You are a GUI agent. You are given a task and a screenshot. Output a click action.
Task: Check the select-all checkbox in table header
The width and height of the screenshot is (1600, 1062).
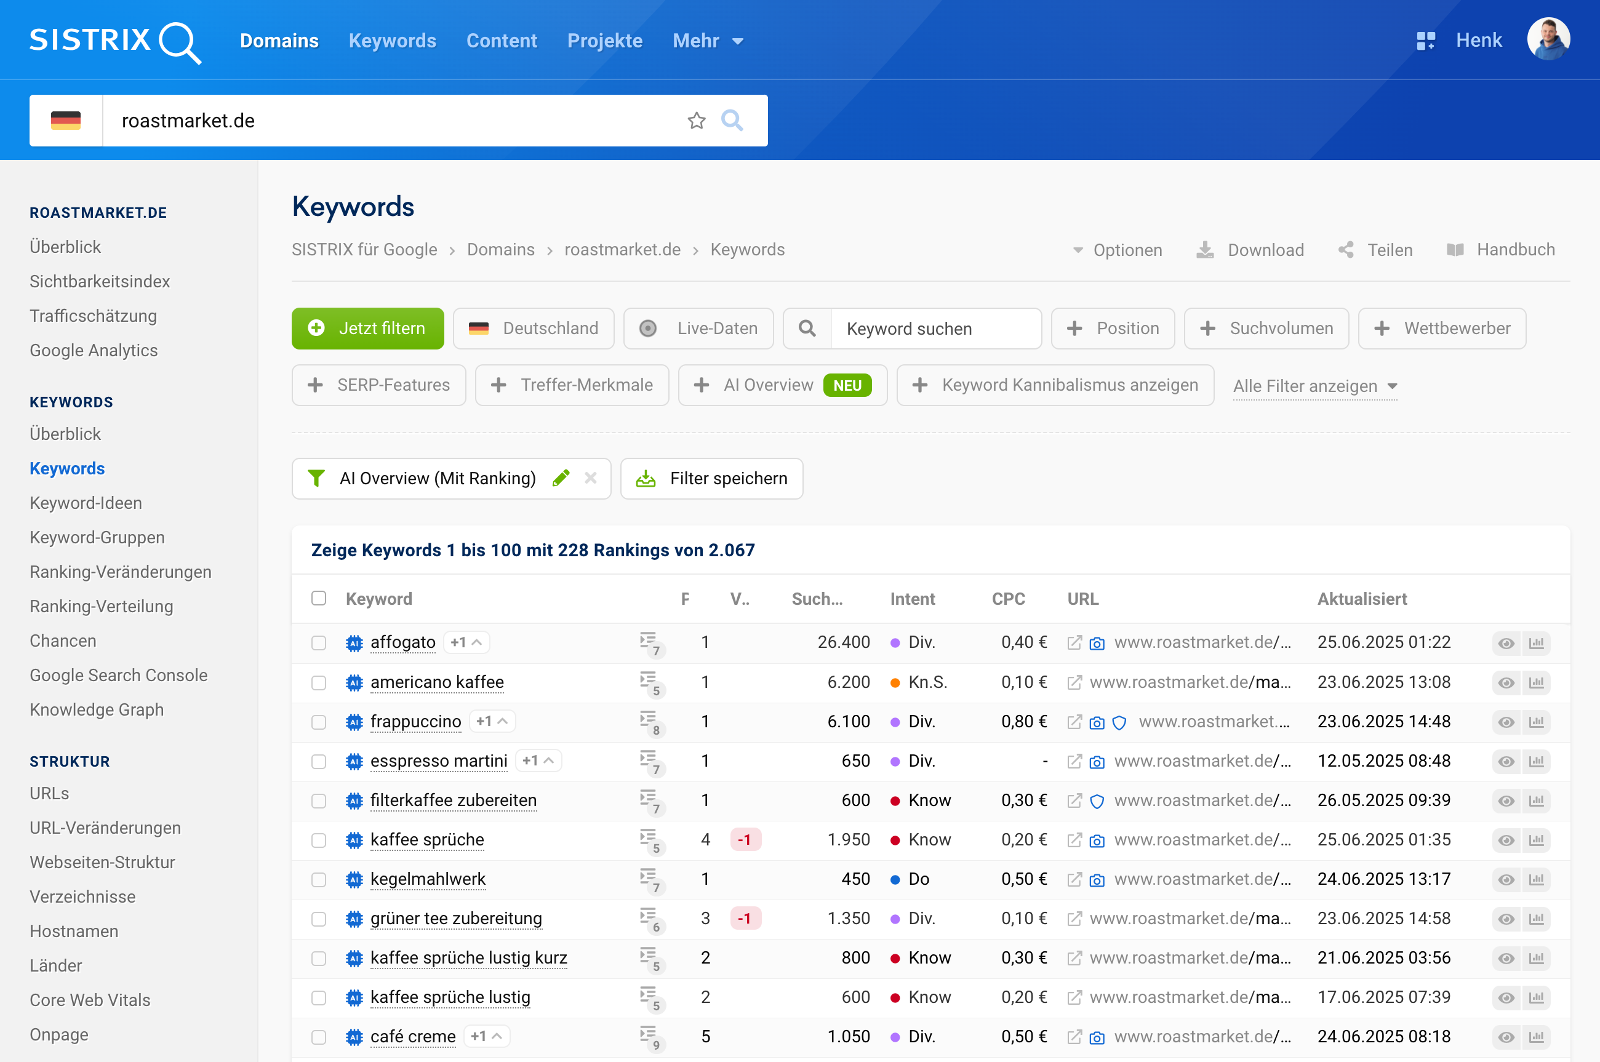point(318,598)
